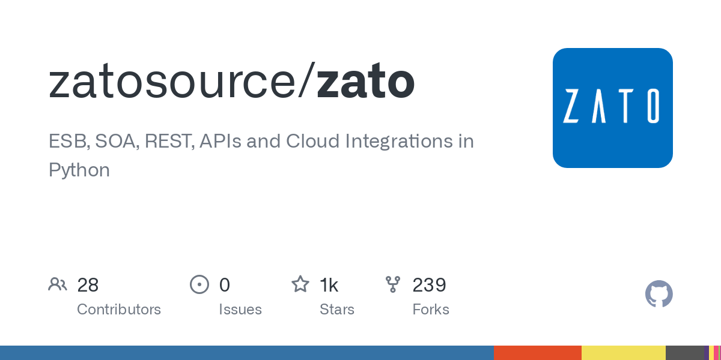Open the zatosource owner name
The width and height of the screenshot is (721, 360).
click(x=174, y=81)
